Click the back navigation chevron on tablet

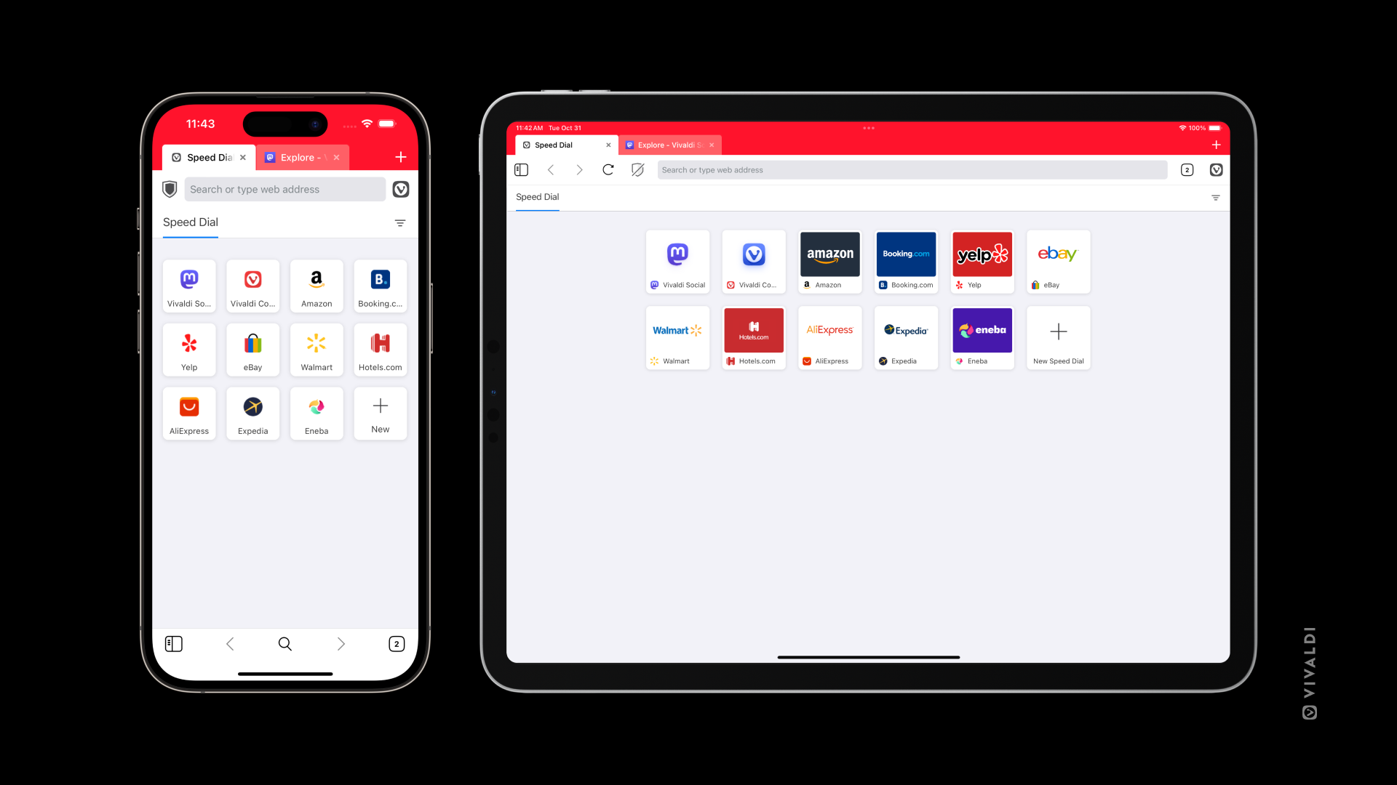[551, 169]
